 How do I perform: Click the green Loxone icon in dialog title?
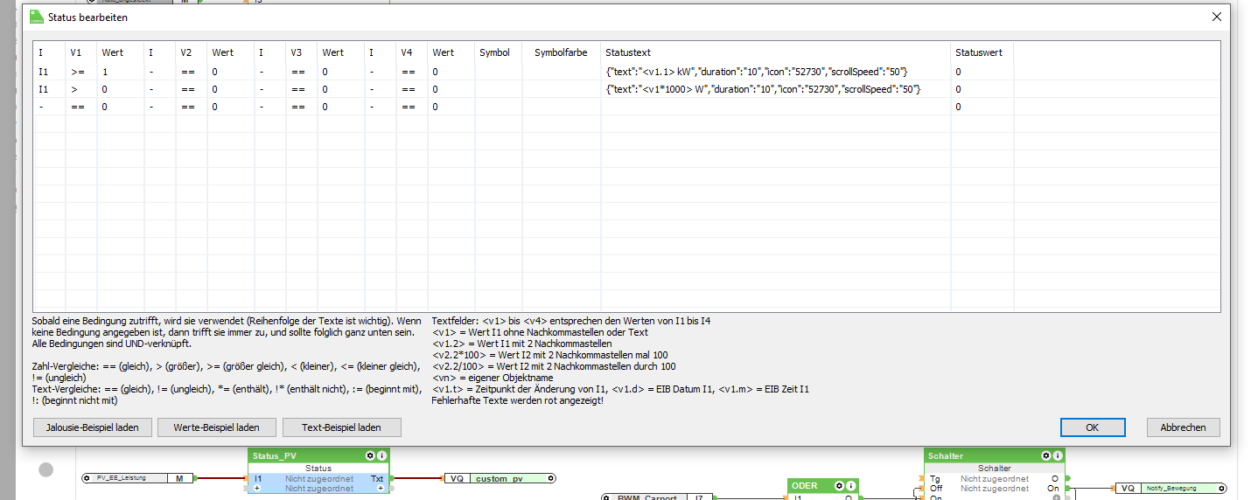coord(36,16)
